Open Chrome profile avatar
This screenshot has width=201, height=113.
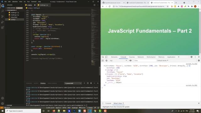195,6
